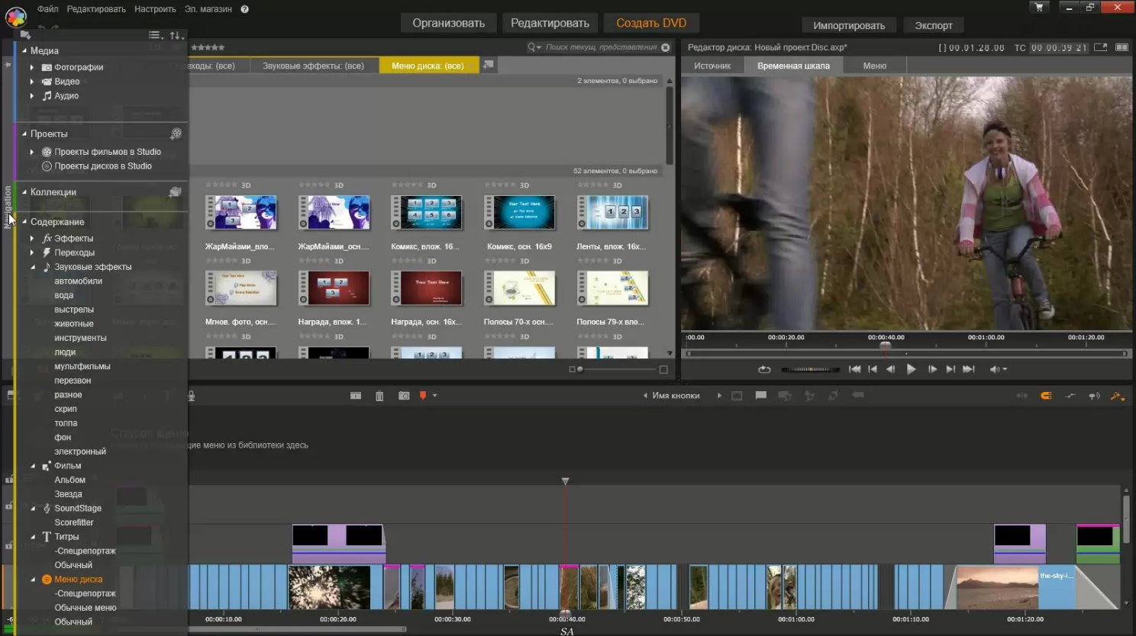This screenshot has height=636, width=1136.
Task: Select Обычные меню under Меню диска
Action: pos(86,608)
